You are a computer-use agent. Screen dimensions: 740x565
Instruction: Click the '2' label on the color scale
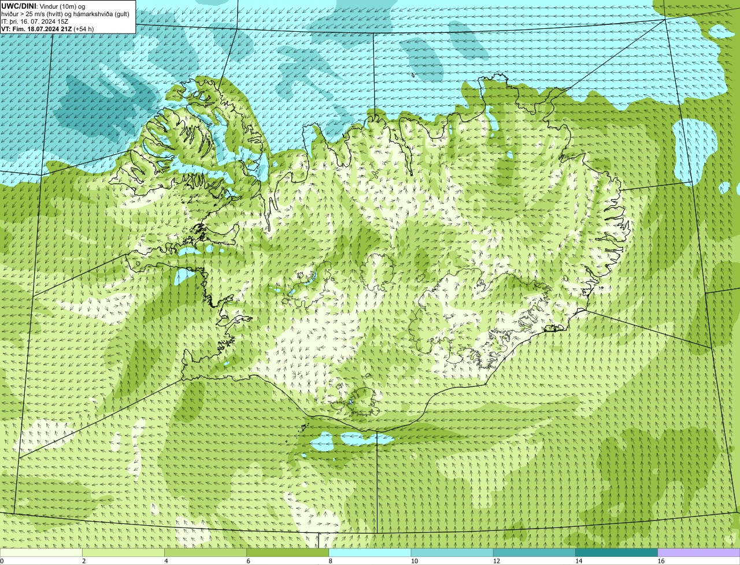tap(84, 561)
